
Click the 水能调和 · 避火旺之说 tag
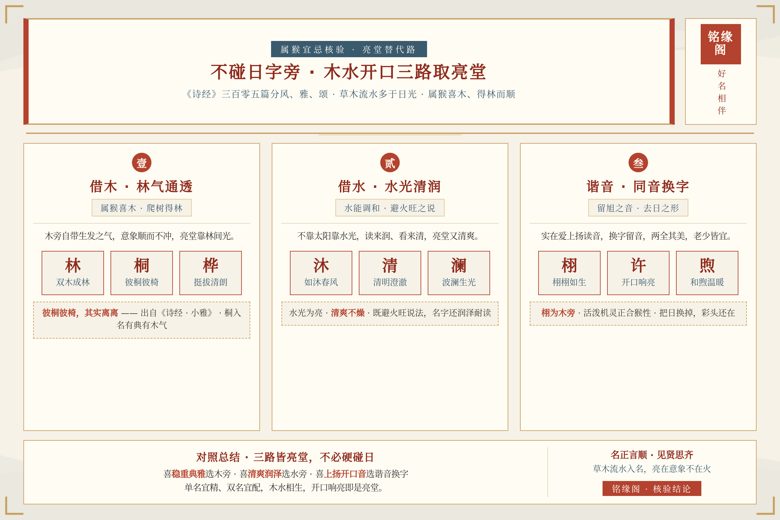pos(390,208)
